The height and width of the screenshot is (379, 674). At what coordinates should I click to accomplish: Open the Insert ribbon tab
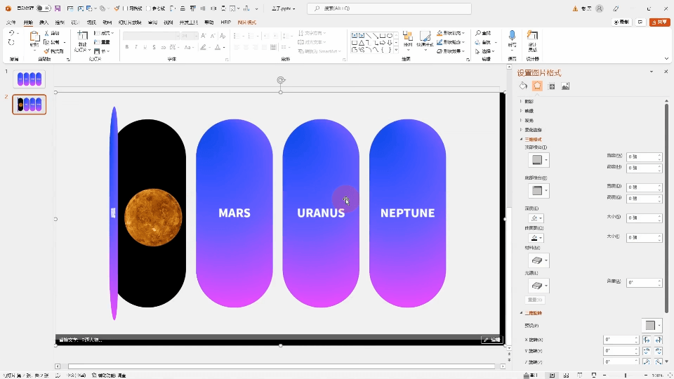(x=44, y=22)
